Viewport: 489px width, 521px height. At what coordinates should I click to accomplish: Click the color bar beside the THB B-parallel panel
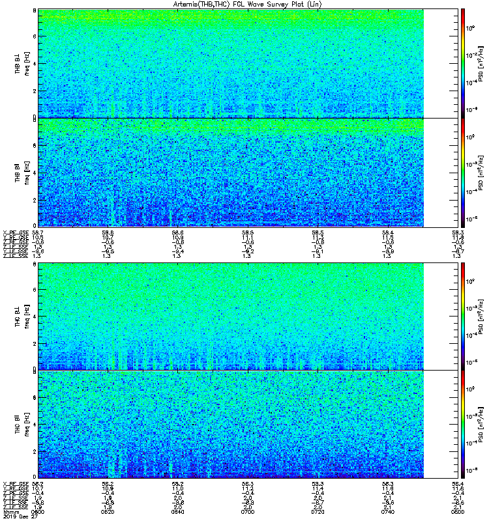(463, 173)
